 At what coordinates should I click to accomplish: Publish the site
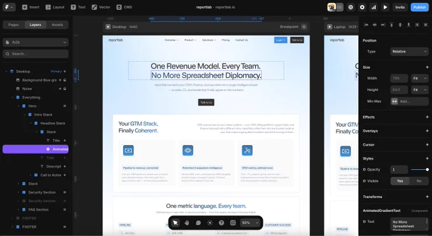419,7
